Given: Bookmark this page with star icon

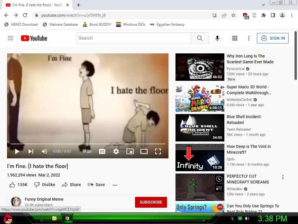Looking at the screenshot, I should click(233, 15).
